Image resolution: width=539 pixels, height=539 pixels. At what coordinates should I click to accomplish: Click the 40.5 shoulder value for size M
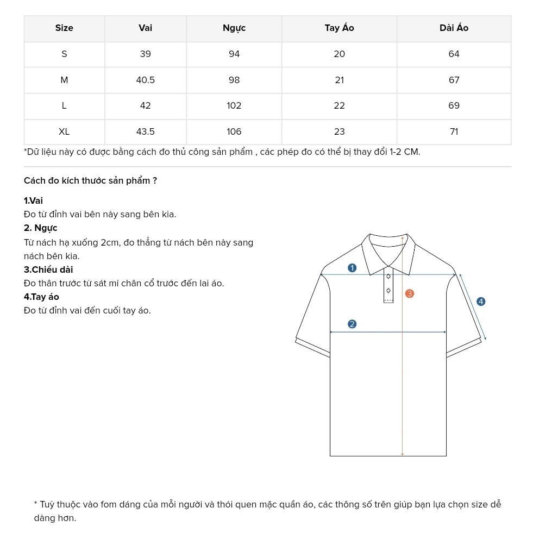(x=146, y=80)
